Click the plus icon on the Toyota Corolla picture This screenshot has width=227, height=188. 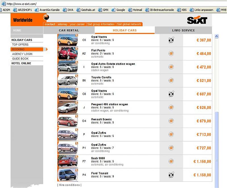[x=77, y=76]
